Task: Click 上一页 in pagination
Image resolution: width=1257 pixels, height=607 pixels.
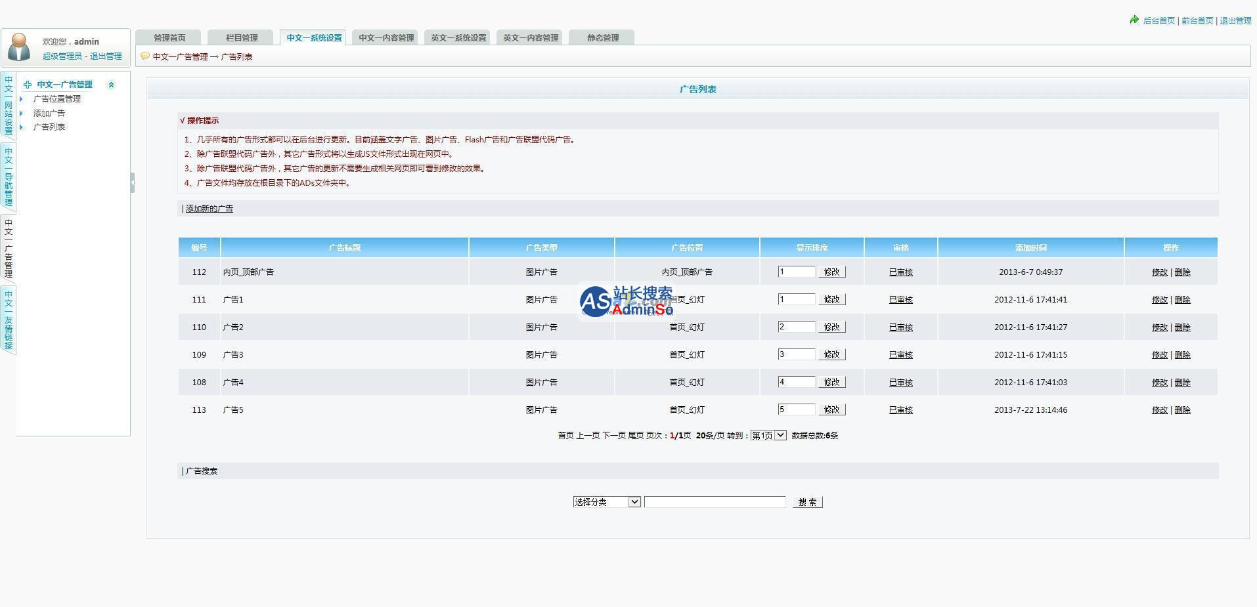Action: click(588, 436)
